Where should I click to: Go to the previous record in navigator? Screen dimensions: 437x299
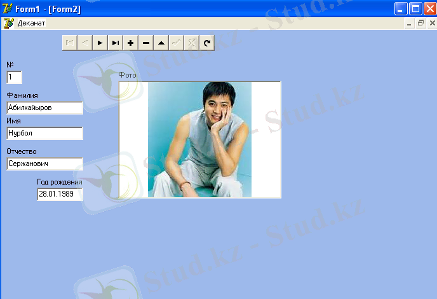[x=85, y=43]
